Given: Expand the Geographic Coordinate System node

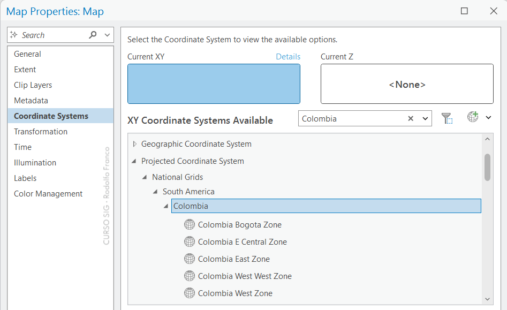Looking at the screenshot, I should pos(134,144).
